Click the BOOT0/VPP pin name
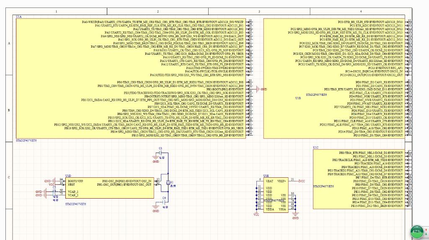429x240 pixels. pos(75,181)
